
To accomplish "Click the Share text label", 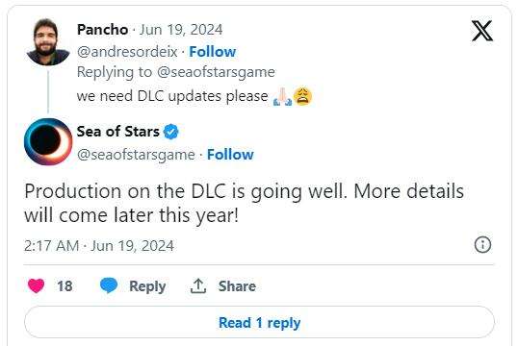I will 237,286.
